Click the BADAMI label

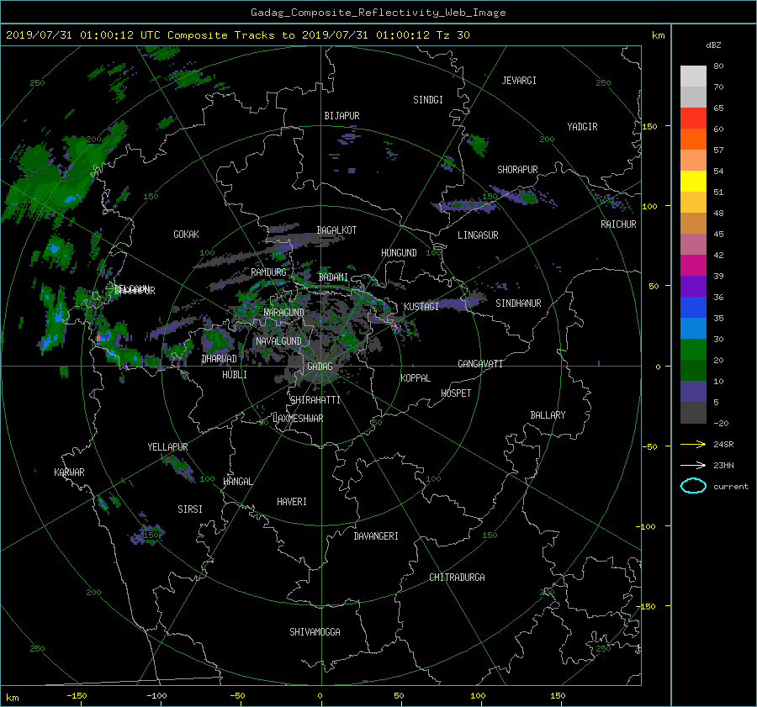tap(333, 277)
